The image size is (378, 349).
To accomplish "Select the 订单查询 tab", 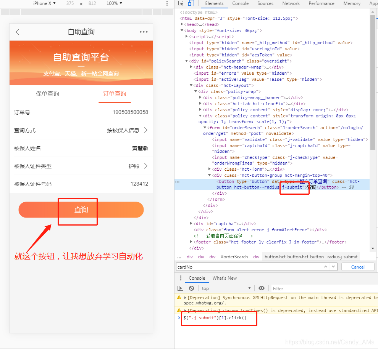I will coord(115,94).
